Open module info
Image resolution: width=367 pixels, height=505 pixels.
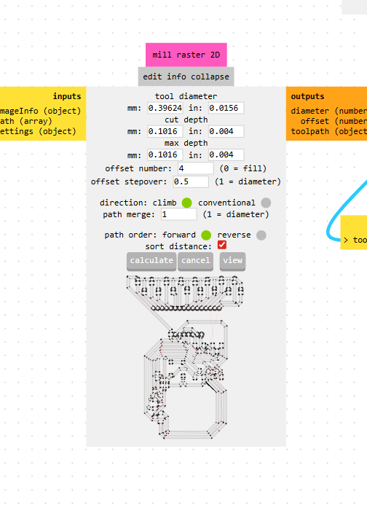click(176, 77)
